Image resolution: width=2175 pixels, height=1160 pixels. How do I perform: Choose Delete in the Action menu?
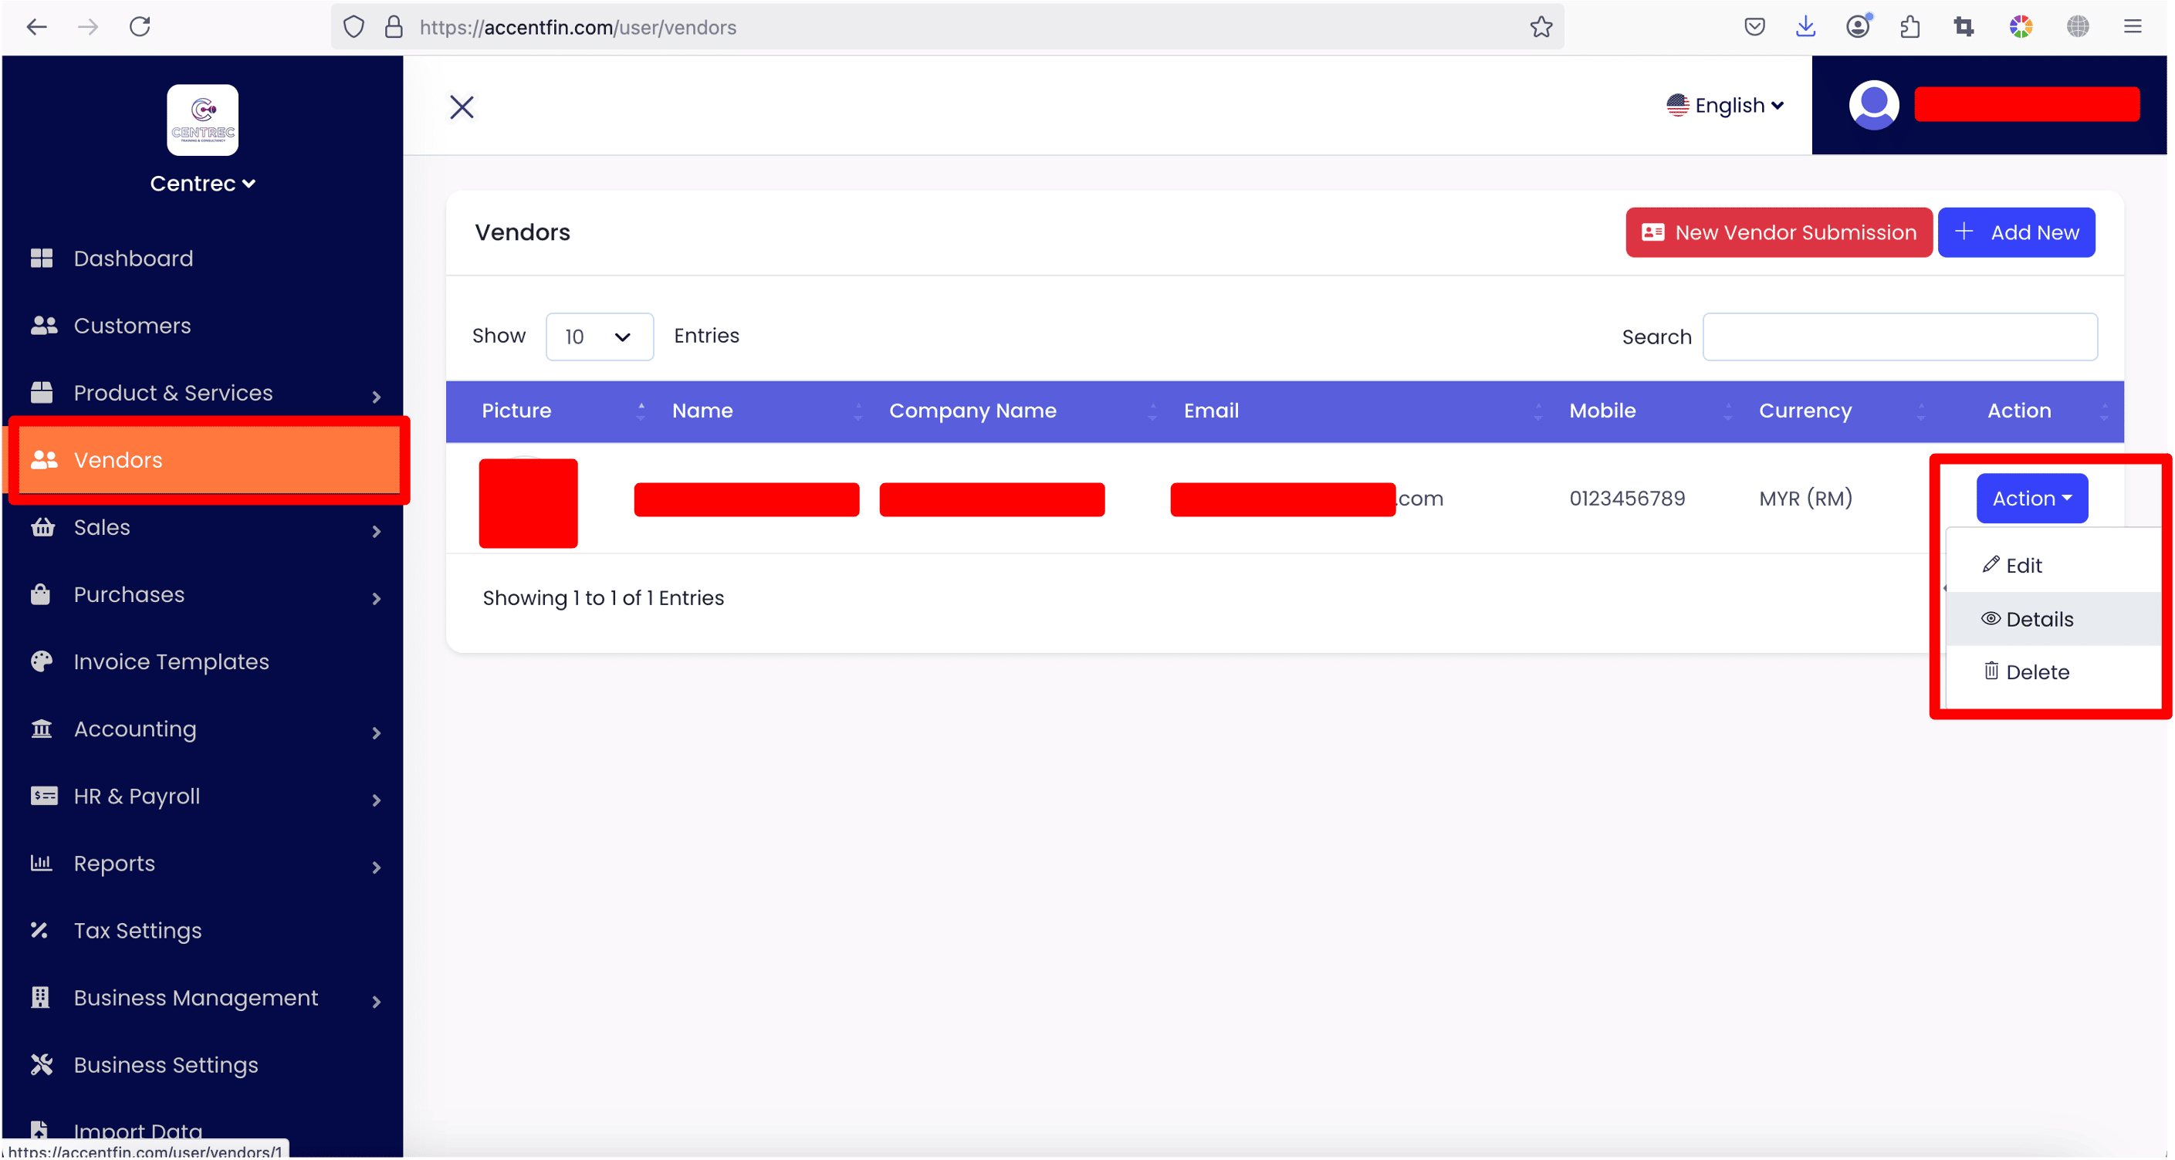pos(2035,672)
